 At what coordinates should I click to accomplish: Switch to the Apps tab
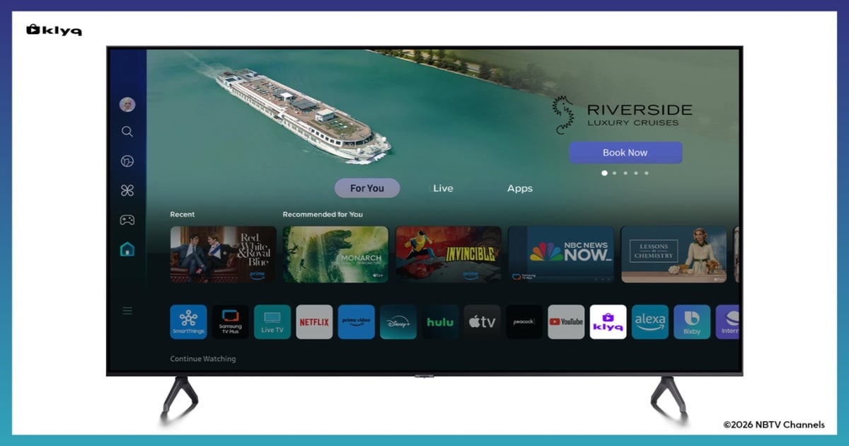click(x=520, y=188)
